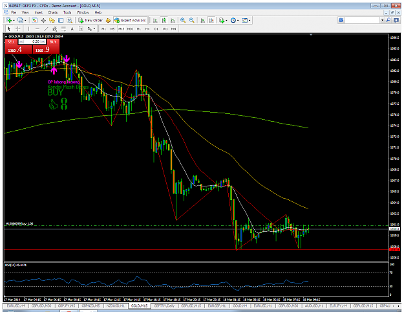Toggle Chart Shift
Viewport: 404px width, 312px height.
click(211, 20)
